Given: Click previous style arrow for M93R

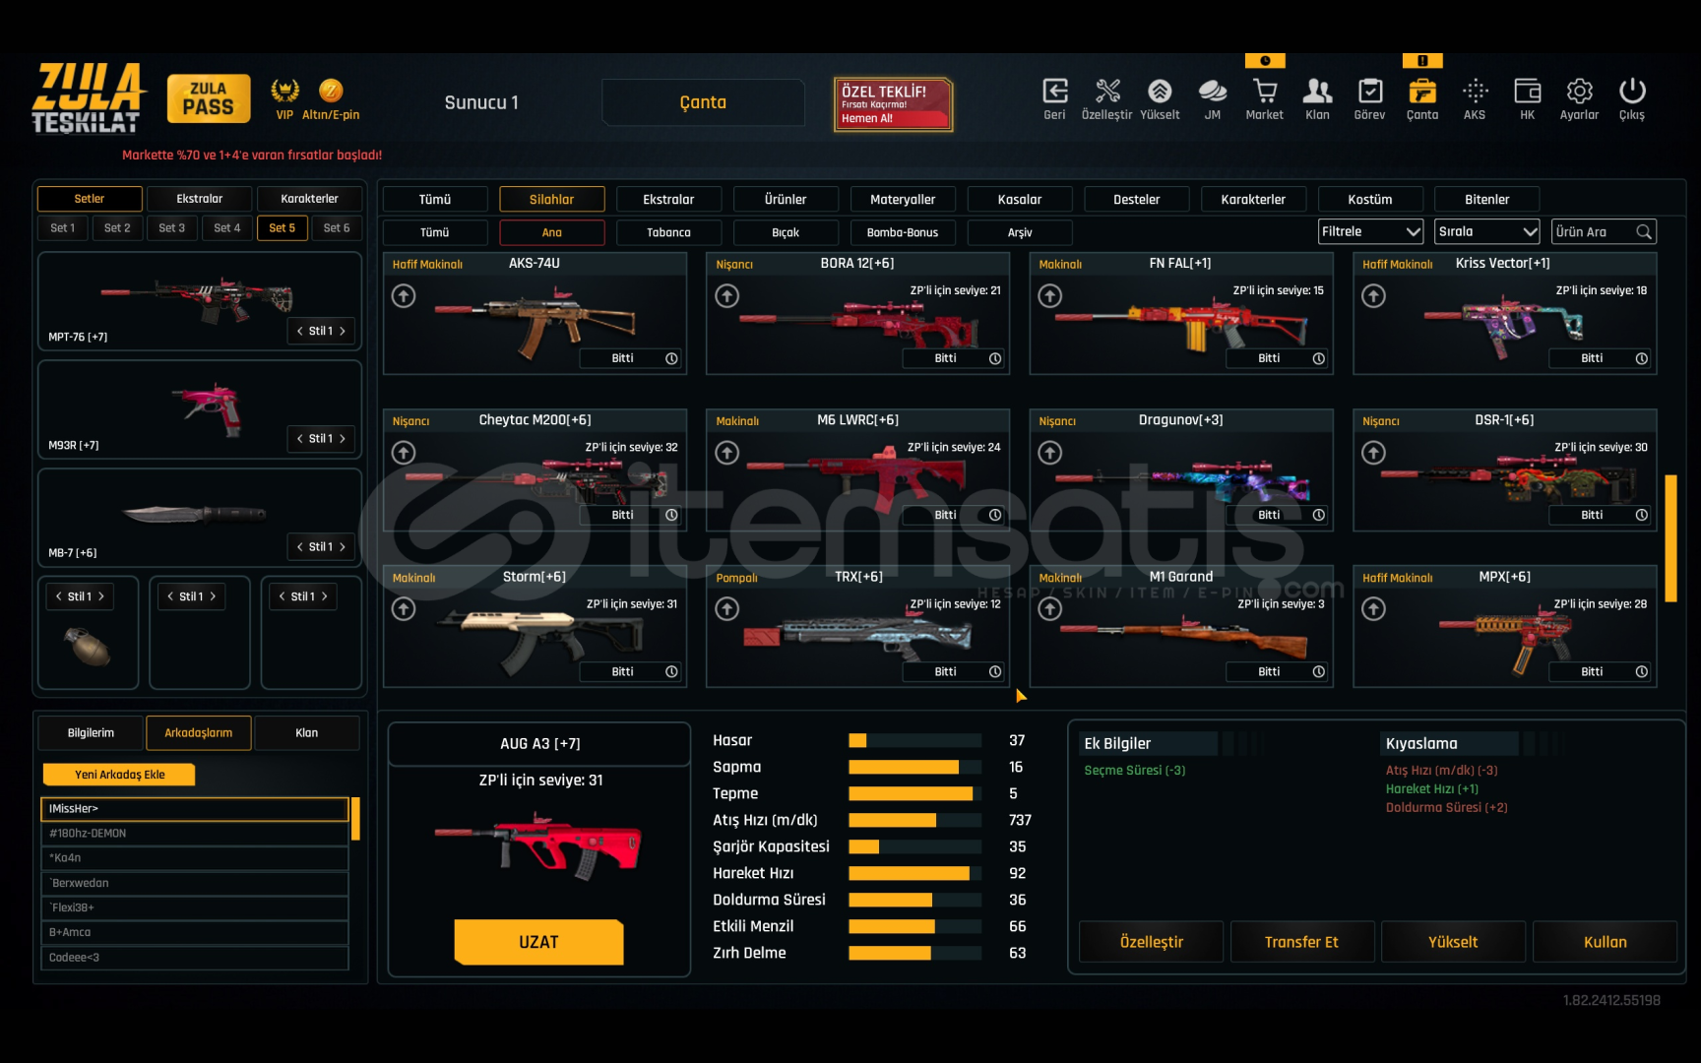Looking at the screenshot, I should pos(300,438).
